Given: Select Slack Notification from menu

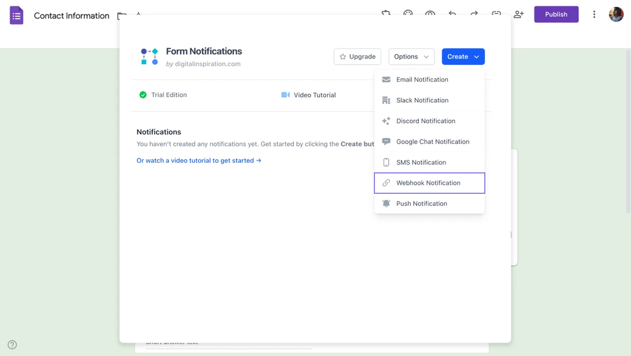Looking at the screenshot, I should point(429,100).
